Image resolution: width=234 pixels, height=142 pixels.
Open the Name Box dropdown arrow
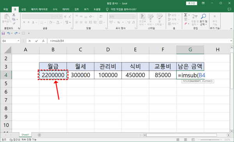tap(18, 41)
